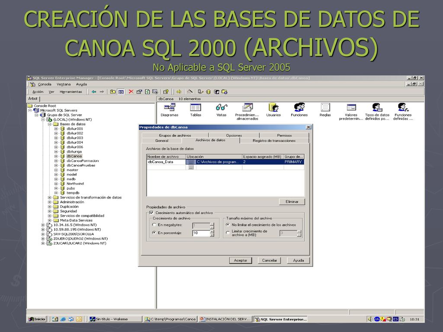
Task: Open the Consola menu
Action: click(45, 84)
